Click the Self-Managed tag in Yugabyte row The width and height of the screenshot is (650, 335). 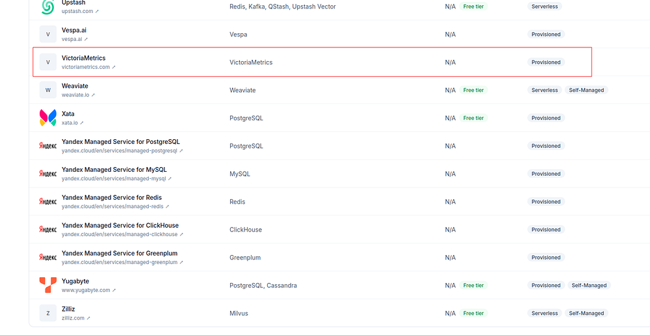pos(589,286)
